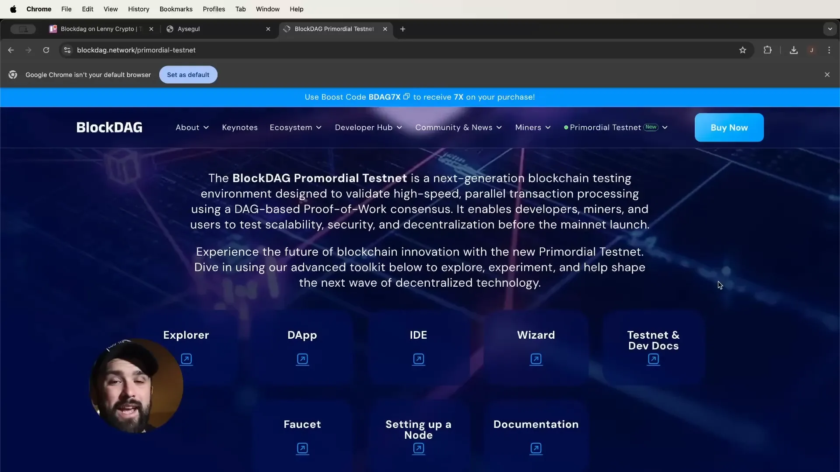Viewport: 840px width, 472px height.
Task: Dismiss the default browser notification bar
Action: [827, 75]
